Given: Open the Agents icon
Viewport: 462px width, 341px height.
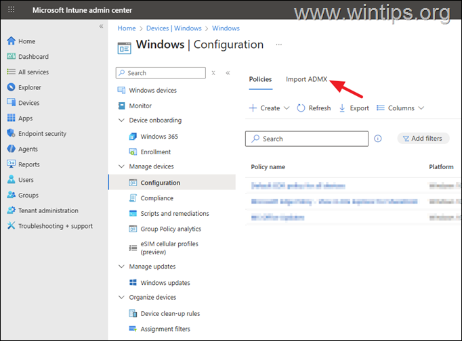Looking at the screenshot, I should point(12,149).
